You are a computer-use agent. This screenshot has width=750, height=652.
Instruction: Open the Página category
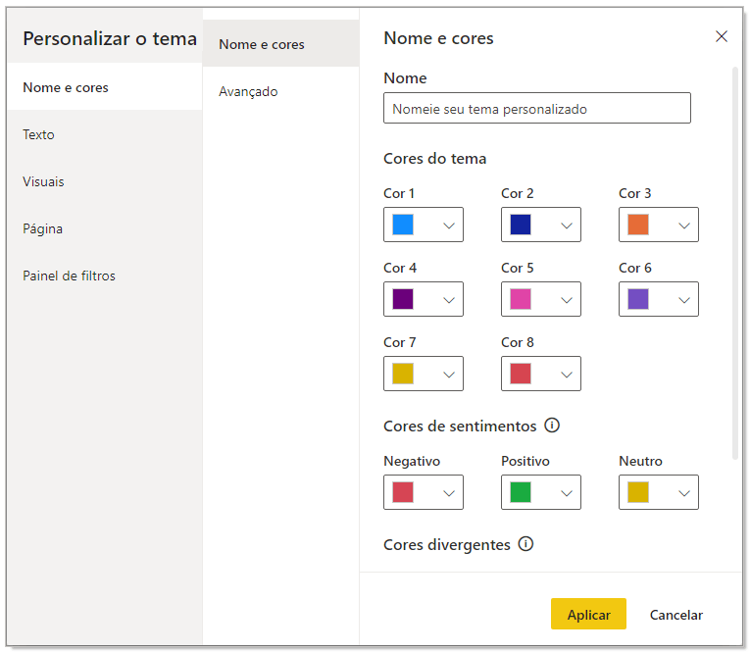(104, 228)
